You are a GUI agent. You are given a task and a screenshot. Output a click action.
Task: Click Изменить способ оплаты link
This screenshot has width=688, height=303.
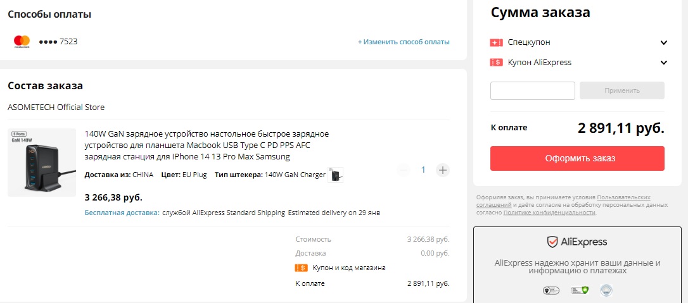pos(404,42)
